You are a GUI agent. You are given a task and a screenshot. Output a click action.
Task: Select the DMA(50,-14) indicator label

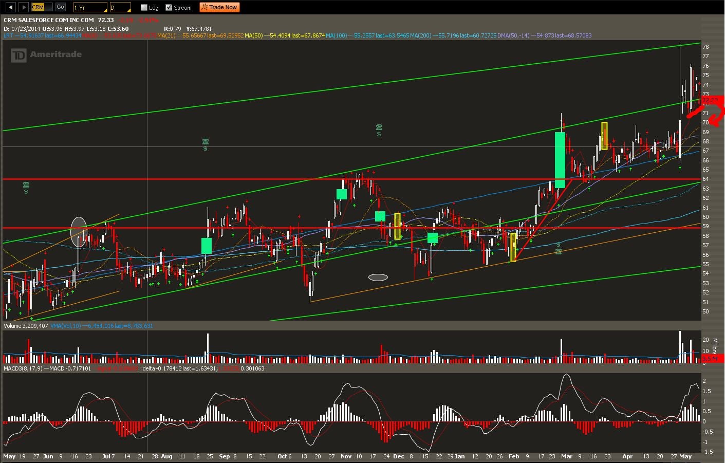pos(513,35)
